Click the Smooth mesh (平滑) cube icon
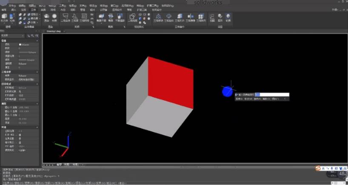This screenshot has height=185, width=348. [46, 17]
